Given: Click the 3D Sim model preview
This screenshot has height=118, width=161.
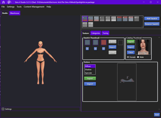Looking at the screenshot, I should 41,63.
